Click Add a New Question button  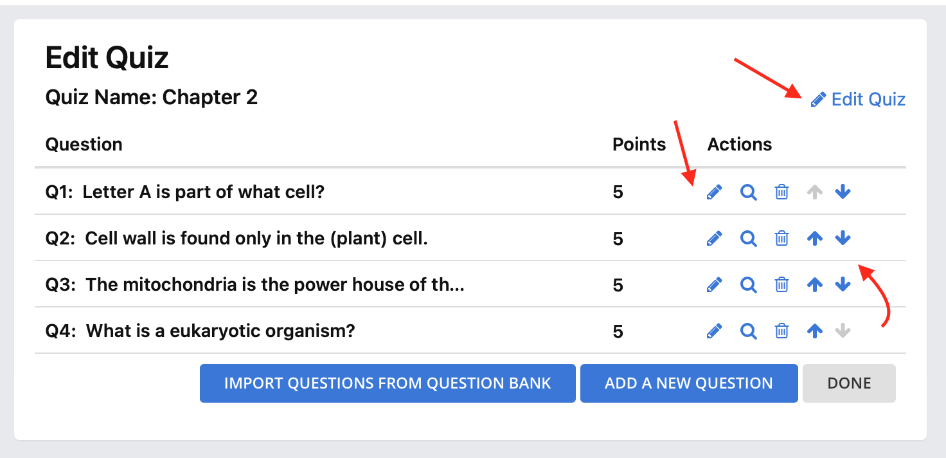pos(689,383)
